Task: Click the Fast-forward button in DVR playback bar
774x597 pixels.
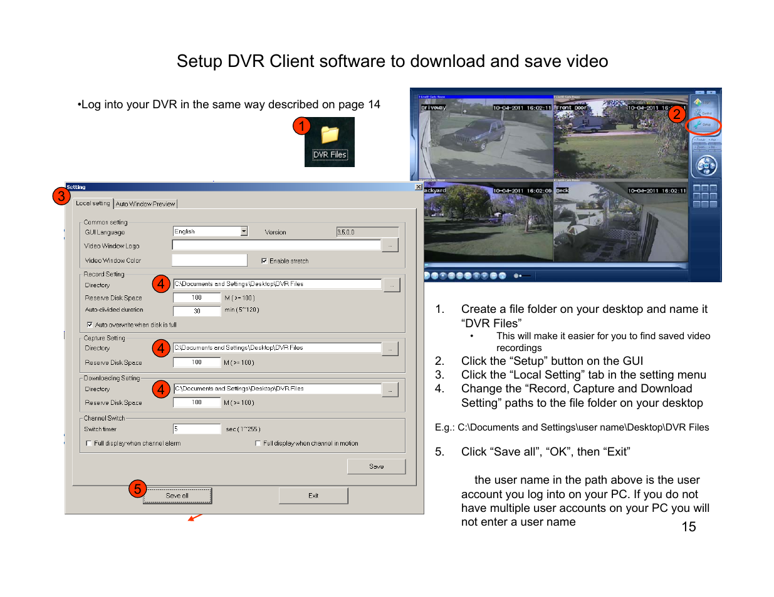Action: (459, 276)
